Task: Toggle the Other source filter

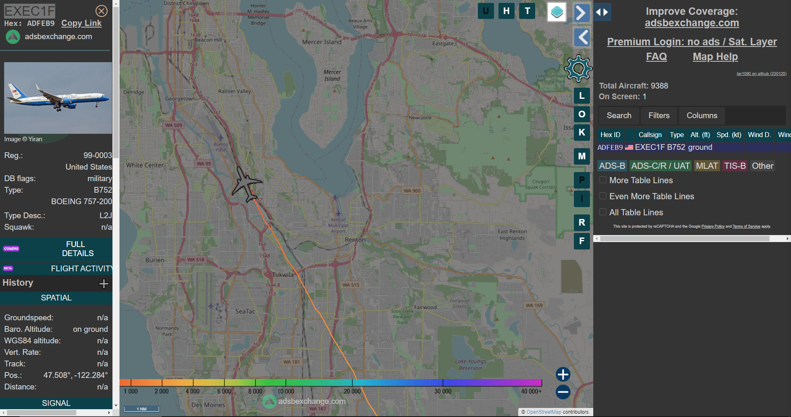Action: pos(763,166)
